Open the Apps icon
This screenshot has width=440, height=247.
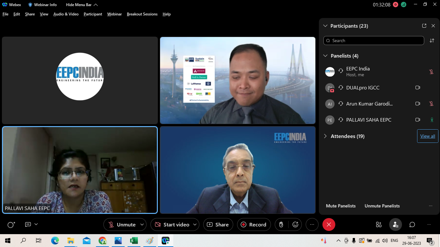(x=379, y=224)
